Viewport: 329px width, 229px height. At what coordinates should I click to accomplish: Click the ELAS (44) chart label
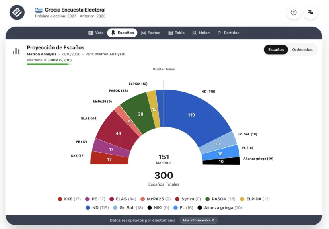89,119
